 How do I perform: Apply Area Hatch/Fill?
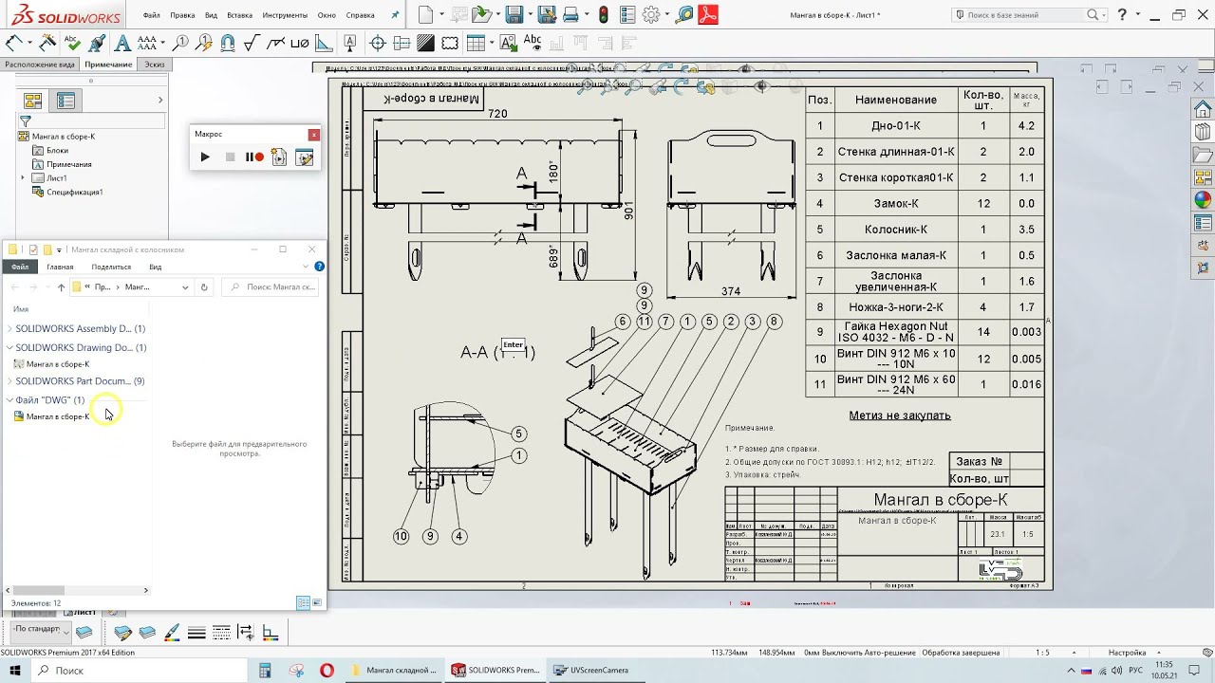425,43
